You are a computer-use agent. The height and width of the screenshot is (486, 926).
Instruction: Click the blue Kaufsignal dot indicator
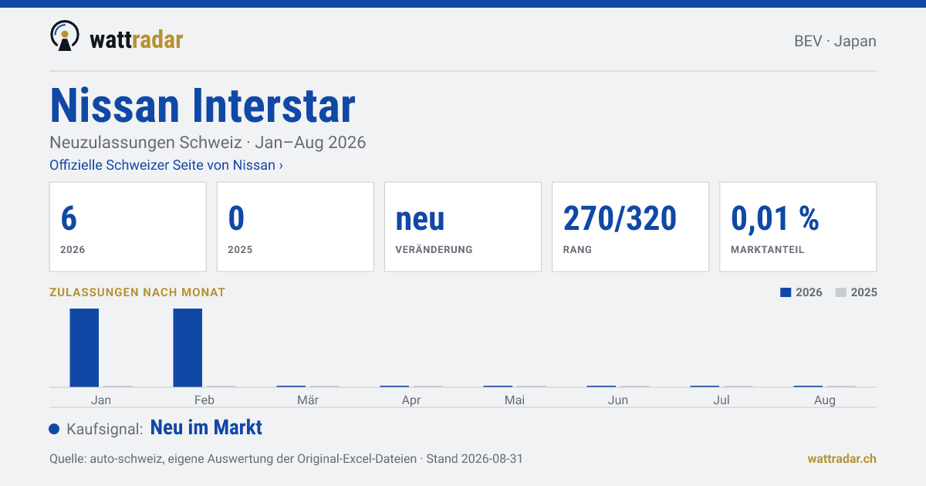54,429
